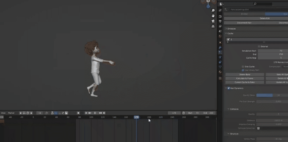Switch perspective/orthographic with the grid icon
This screenshot has width=288, height=142.
[x=213, y=26]
